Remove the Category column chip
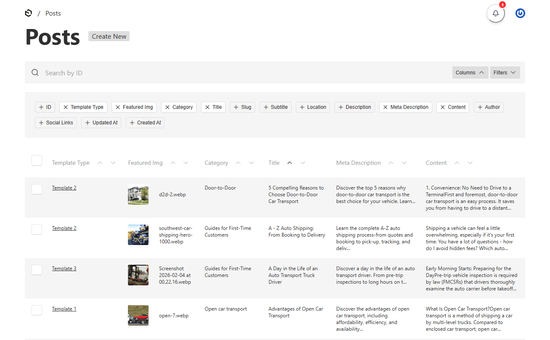The image size is (550, 340). [x=179, y=107]
